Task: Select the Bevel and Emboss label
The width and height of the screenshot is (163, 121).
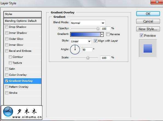Action: 20,51
